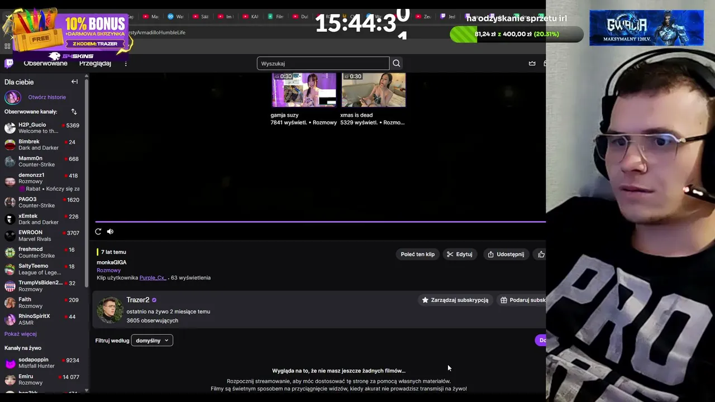This screenshot has height=402, width=715.
Task: Open Emiru's channel avatar
Action: click(10, 380)
